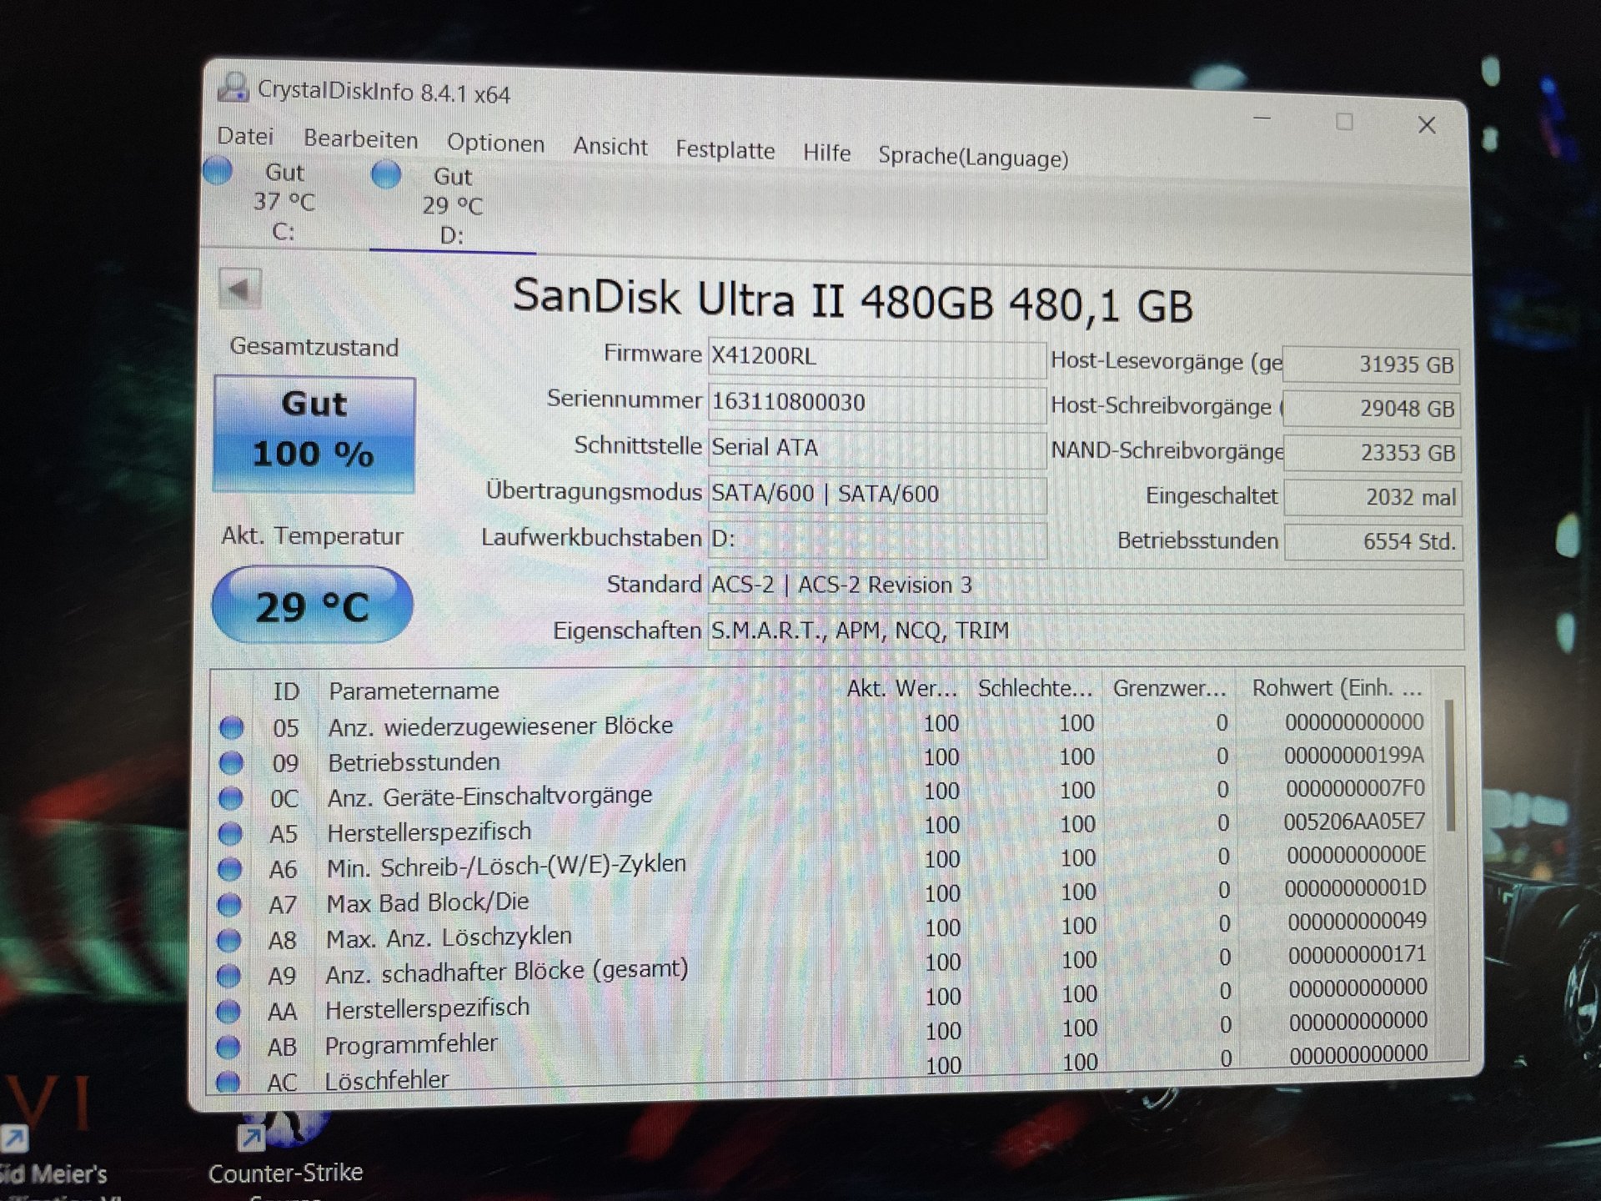Click the Rohwert (Einh. column header
1601x1201 pixels.
(1335, 688)
